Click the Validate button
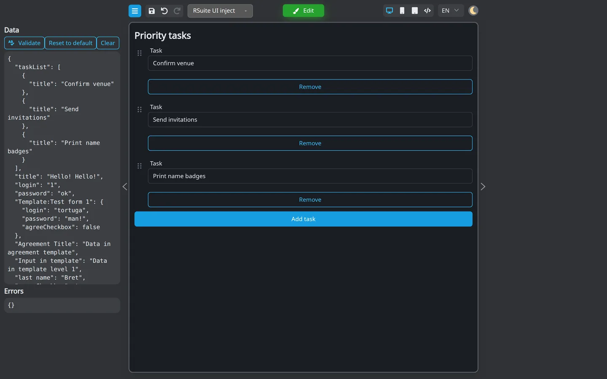 [x=24, y=43]
